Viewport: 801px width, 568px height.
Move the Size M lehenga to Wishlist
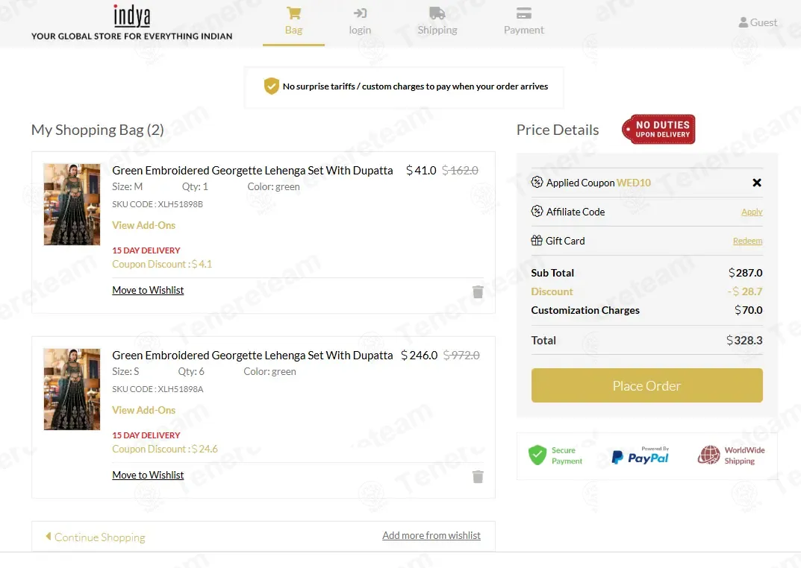148,290
